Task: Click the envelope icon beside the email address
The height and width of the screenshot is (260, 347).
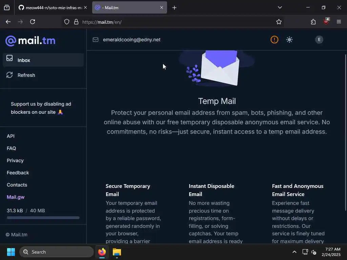Action: [95, 40]
